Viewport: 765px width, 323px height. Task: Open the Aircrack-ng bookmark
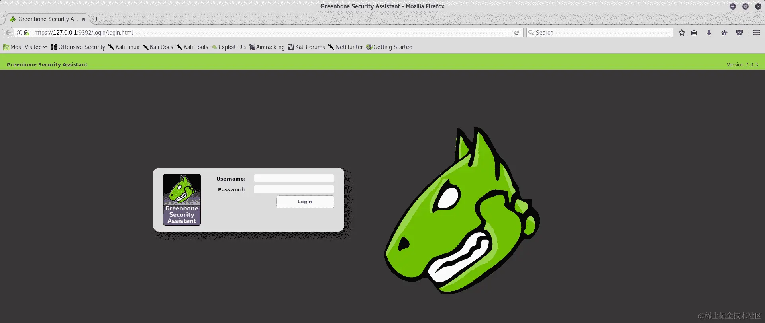point(267,47)
